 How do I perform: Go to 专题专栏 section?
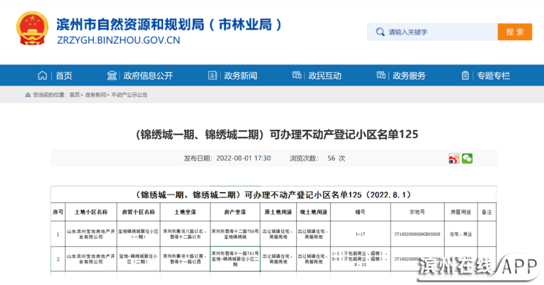tap(494, 76)
